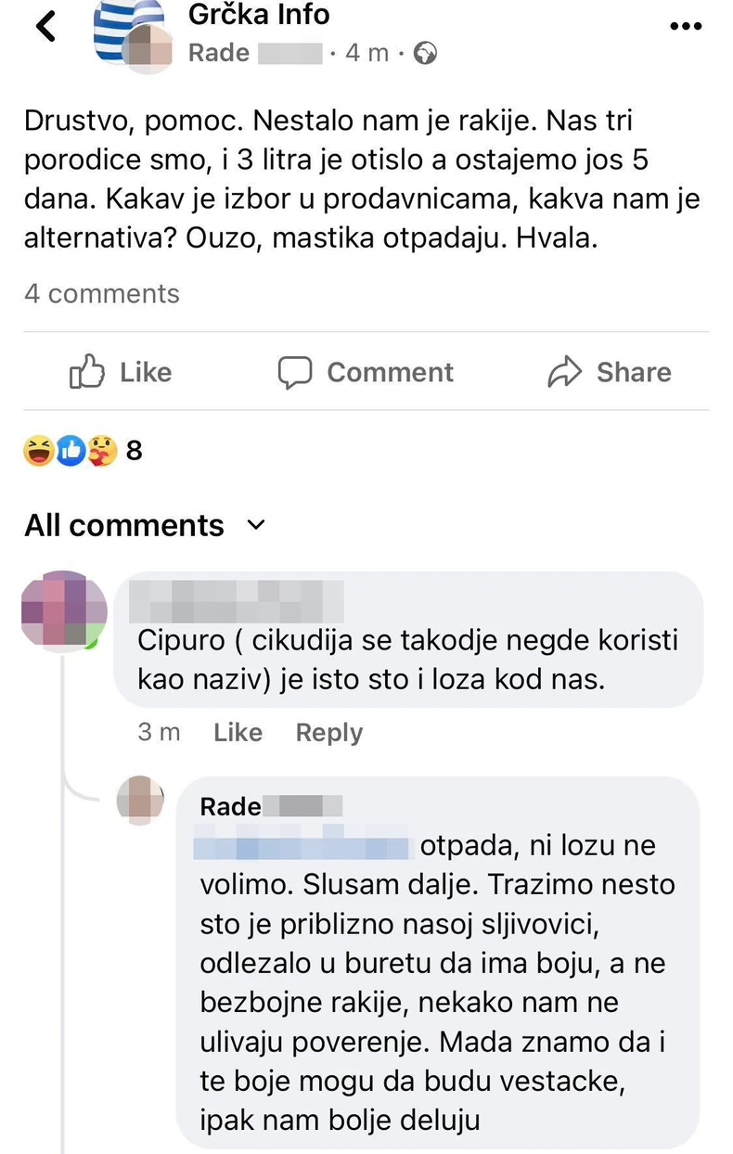Image resolution: width=733 pixels, height=1154 pixels.
Task: Open the Like reaction on the post
Action: (x=119, y=372)
